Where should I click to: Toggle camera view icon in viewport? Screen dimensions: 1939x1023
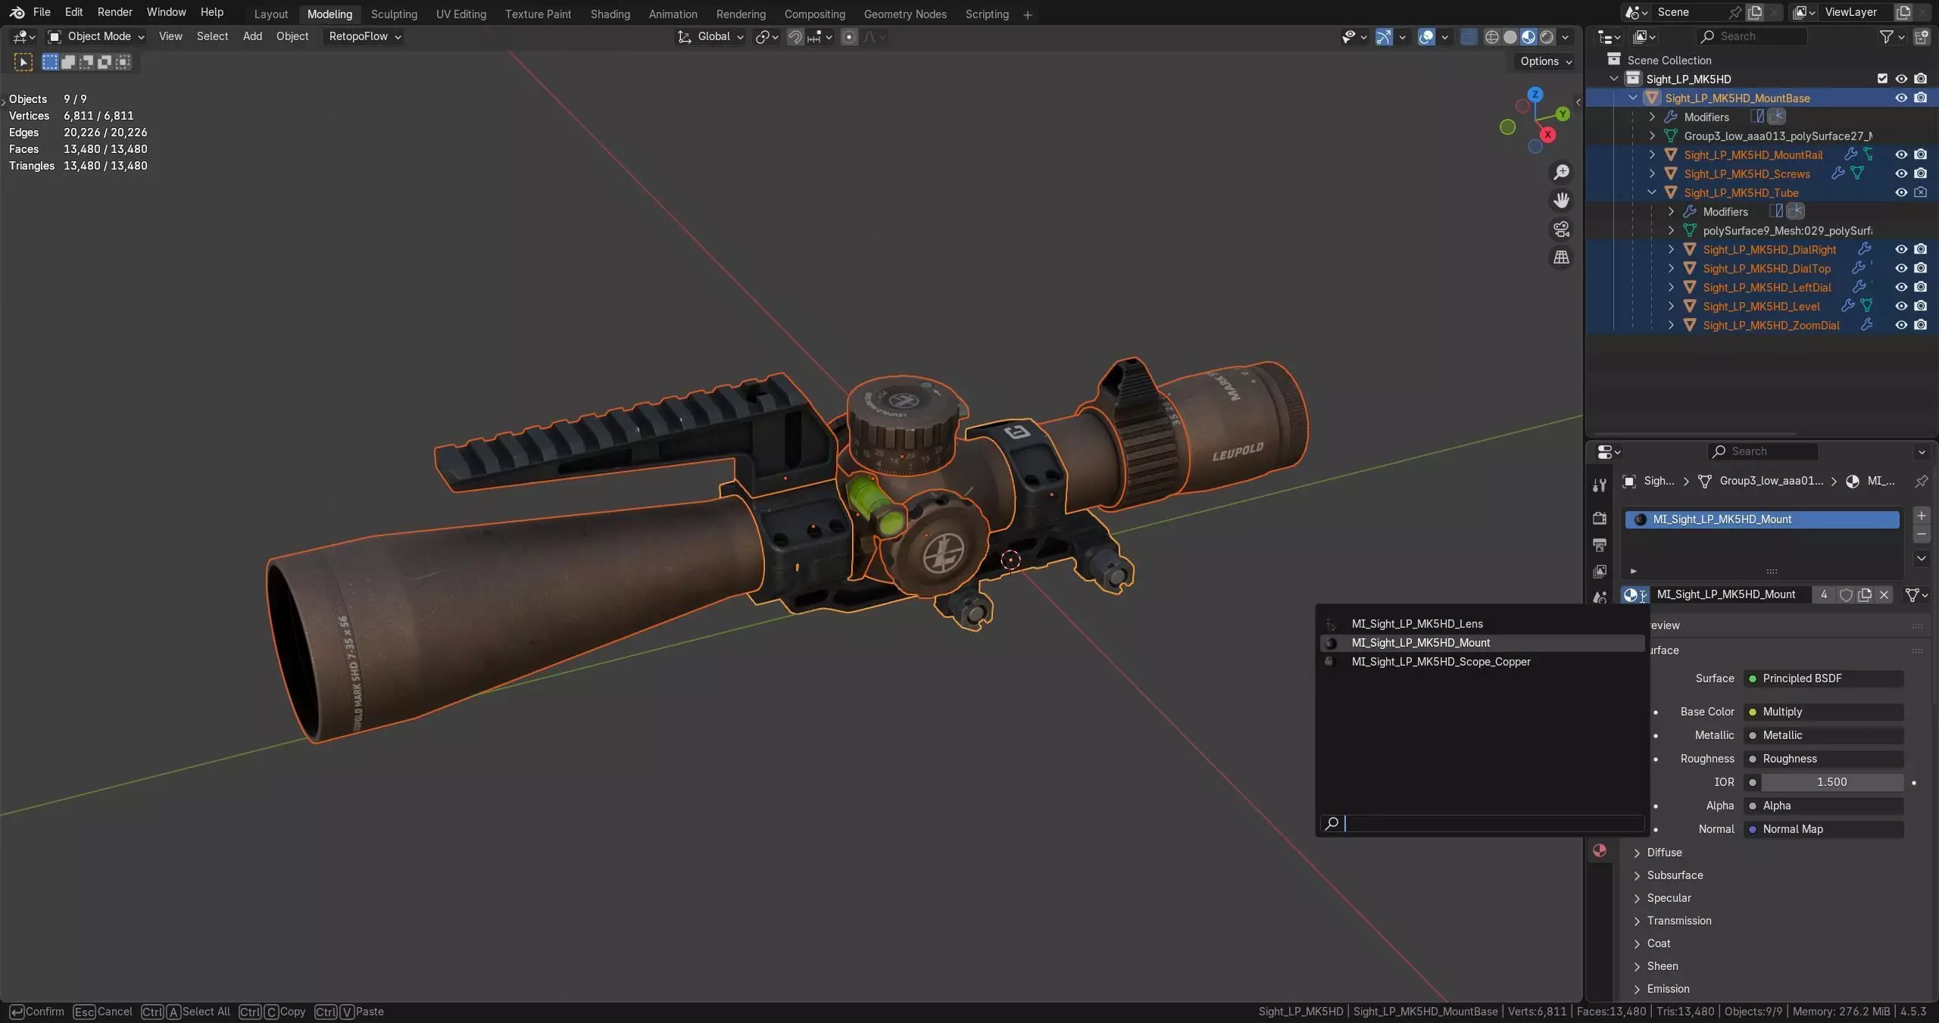(1561, 229)
